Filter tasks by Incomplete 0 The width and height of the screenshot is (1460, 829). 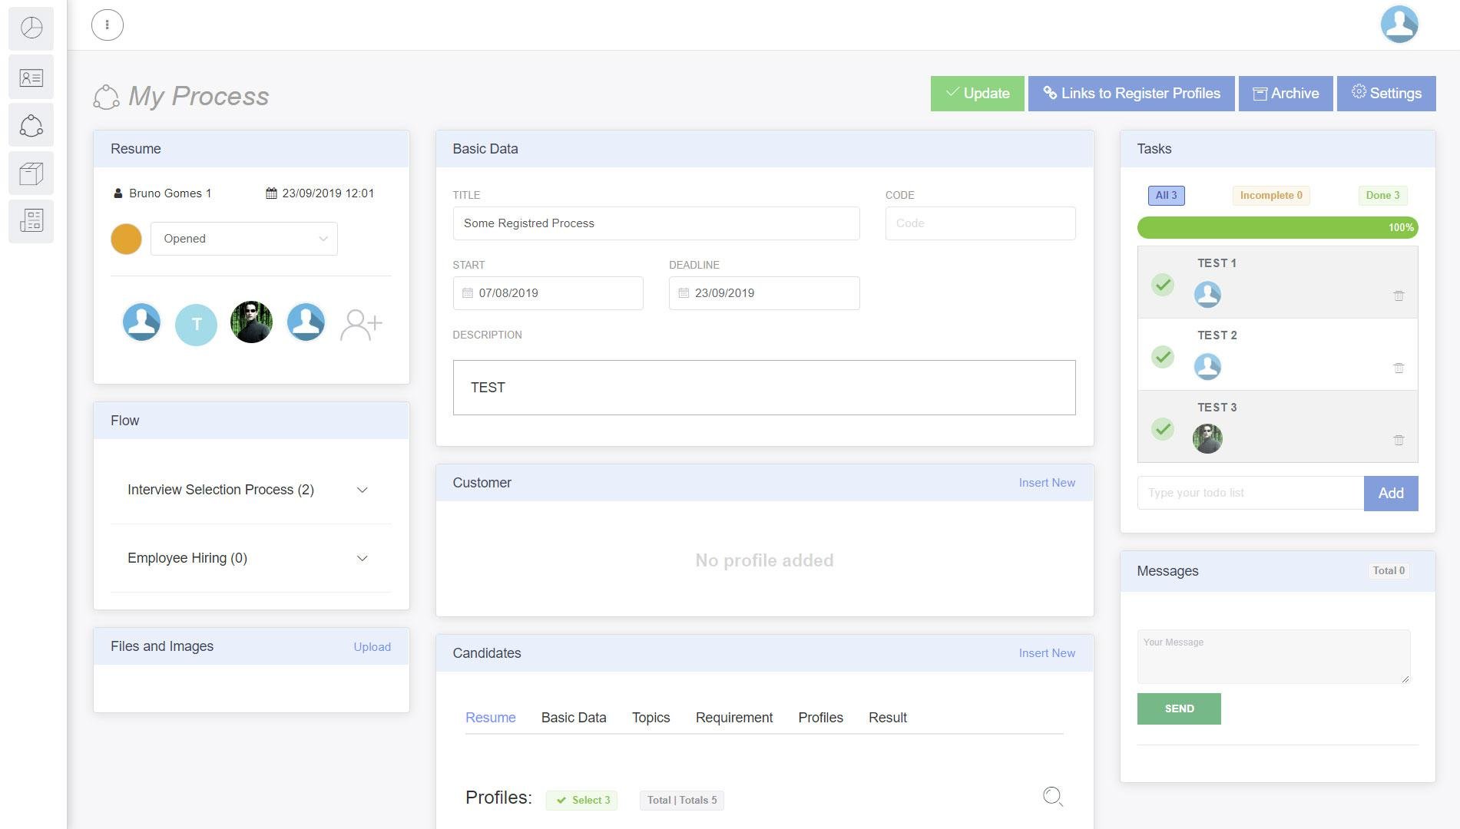click(x=1271, y=196)
